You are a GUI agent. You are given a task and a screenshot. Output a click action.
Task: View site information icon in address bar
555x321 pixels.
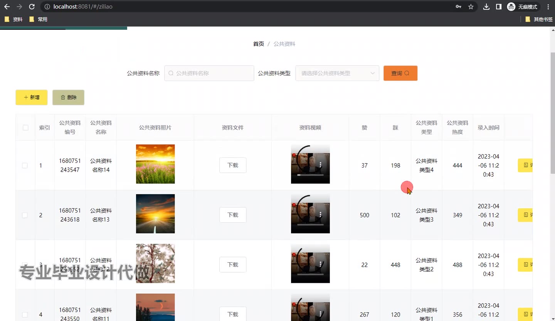click(47, 7)
